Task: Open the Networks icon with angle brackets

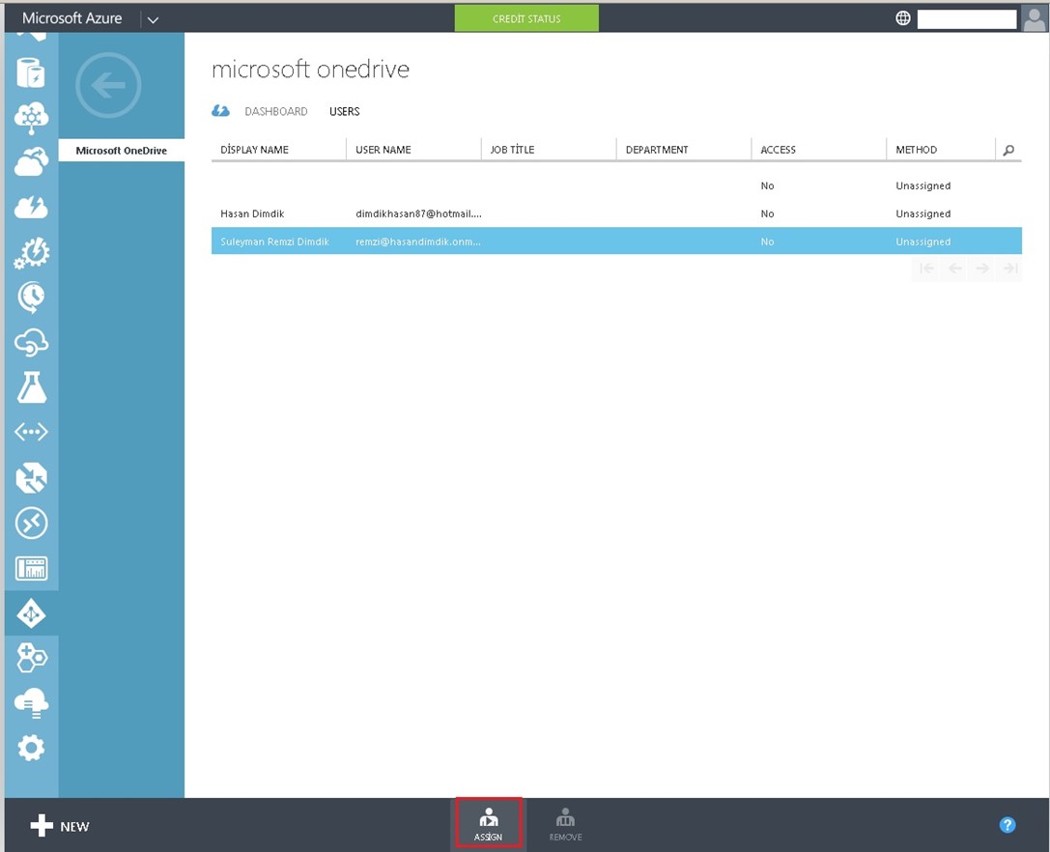Action: coord(31,432)
